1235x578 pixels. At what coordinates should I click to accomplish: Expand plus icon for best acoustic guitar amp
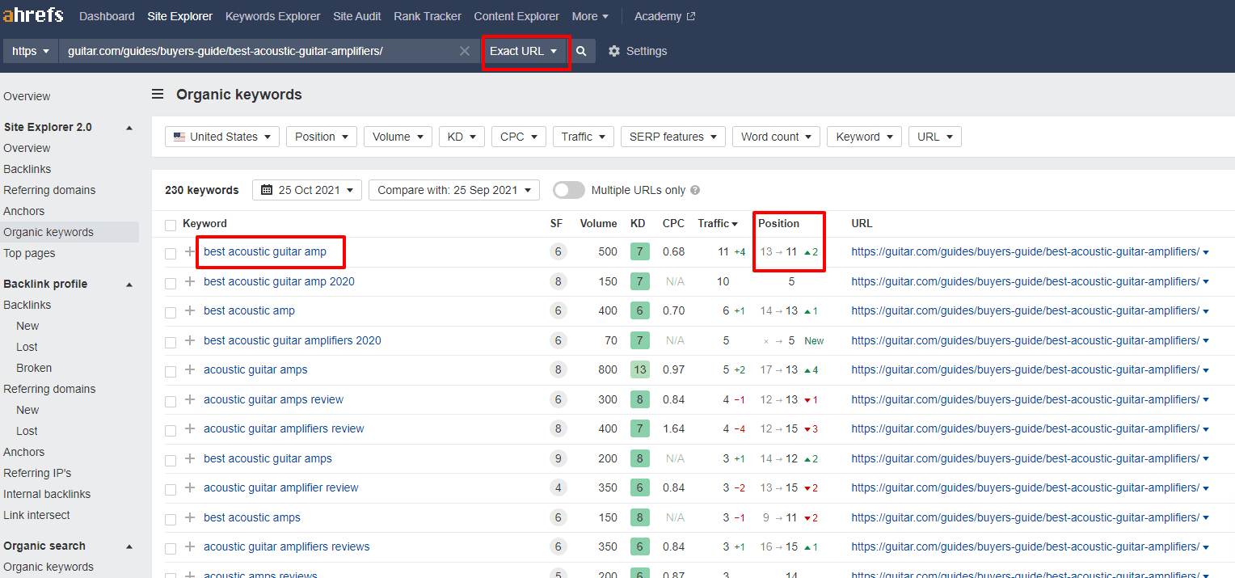pos(190,252)
